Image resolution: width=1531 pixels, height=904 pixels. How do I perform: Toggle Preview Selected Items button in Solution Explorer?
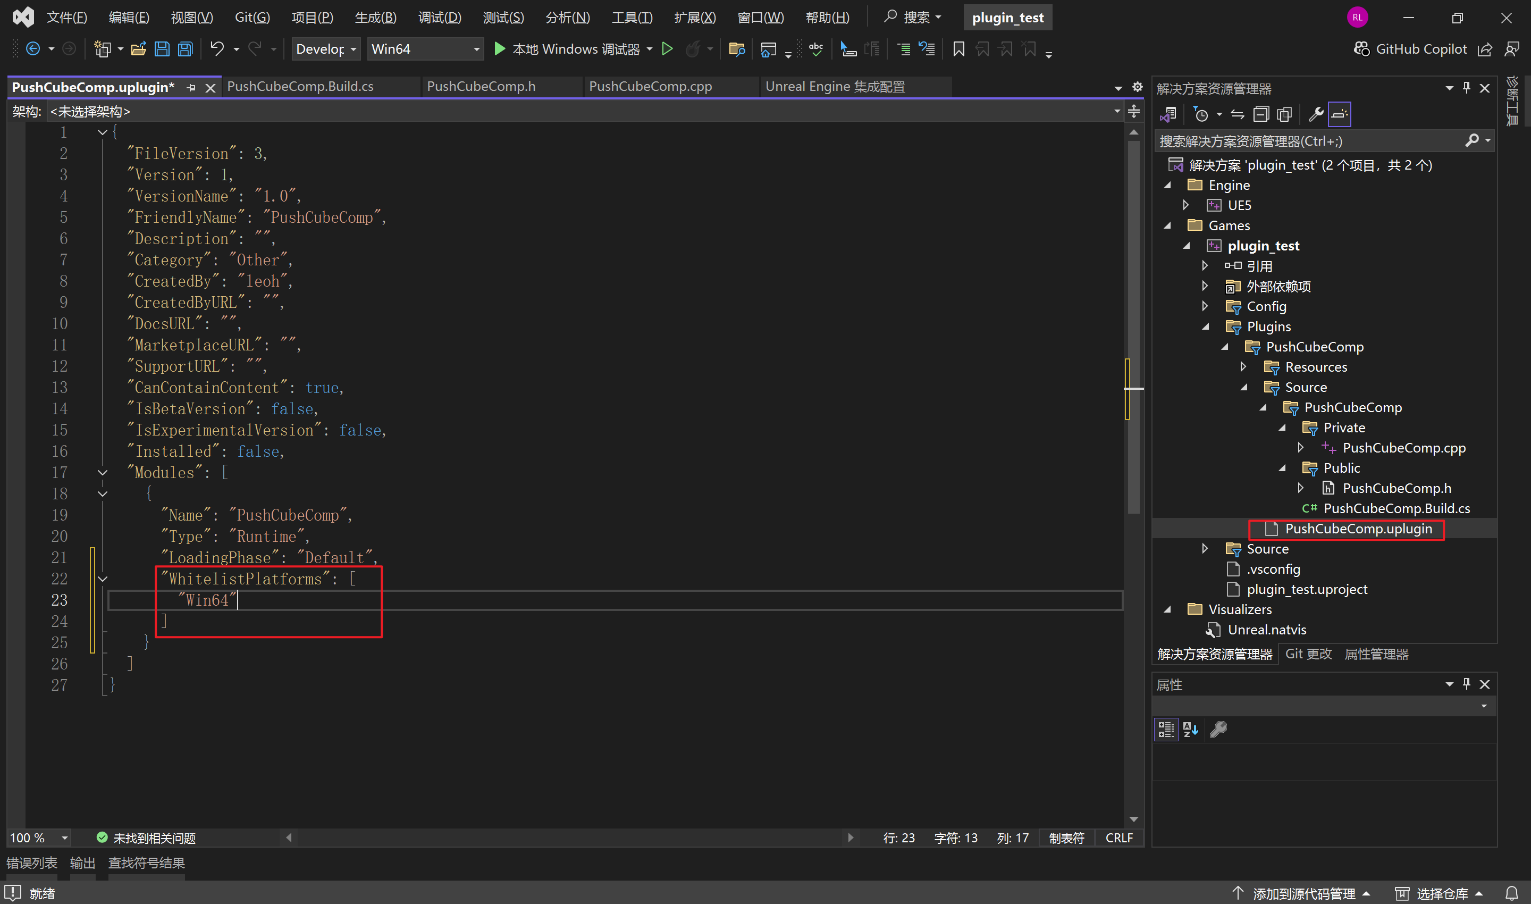(x=1340, y=114)
